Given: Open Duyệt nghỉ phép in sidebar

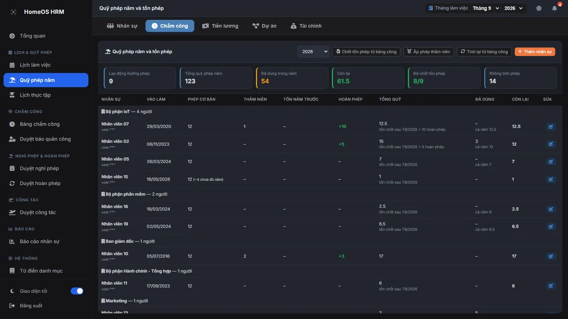Looking at the screenshot, I should 46,168.
